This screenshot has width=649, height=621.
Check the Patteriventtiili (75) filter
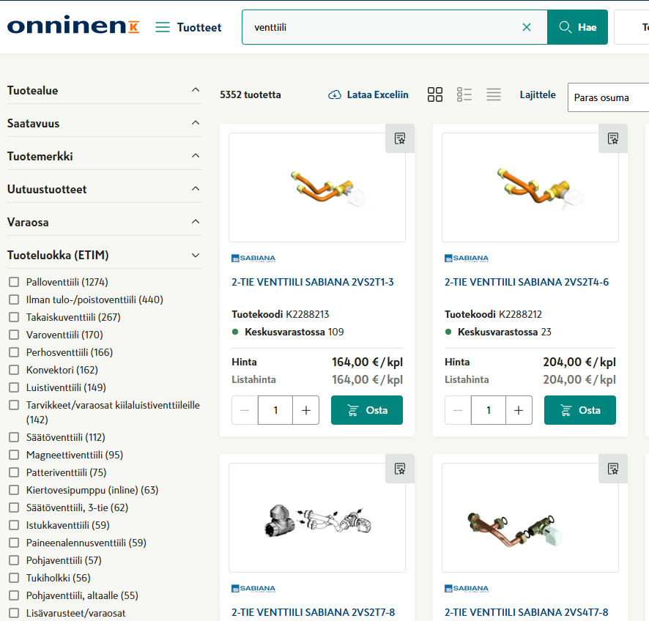[14, 472]
